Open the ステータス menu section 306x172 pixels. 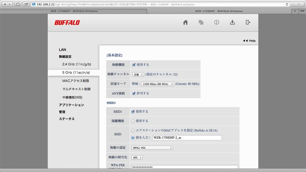(x=67, y=119)
